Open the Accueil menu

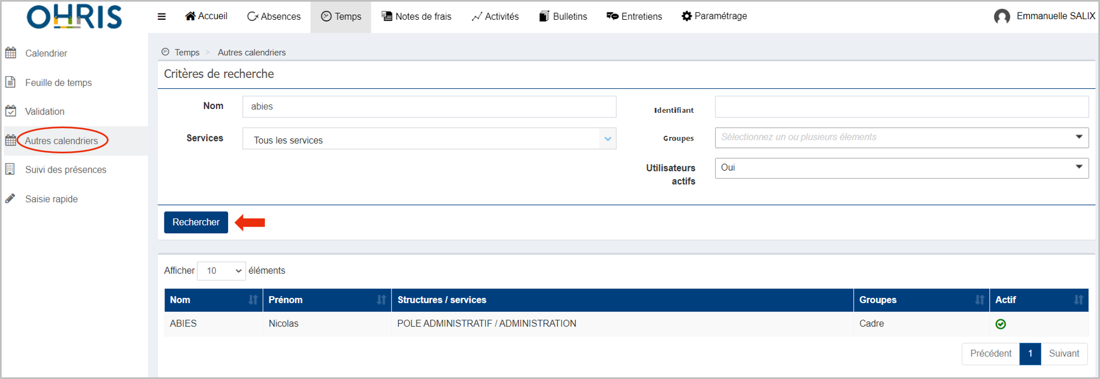[x=206, y=16]
